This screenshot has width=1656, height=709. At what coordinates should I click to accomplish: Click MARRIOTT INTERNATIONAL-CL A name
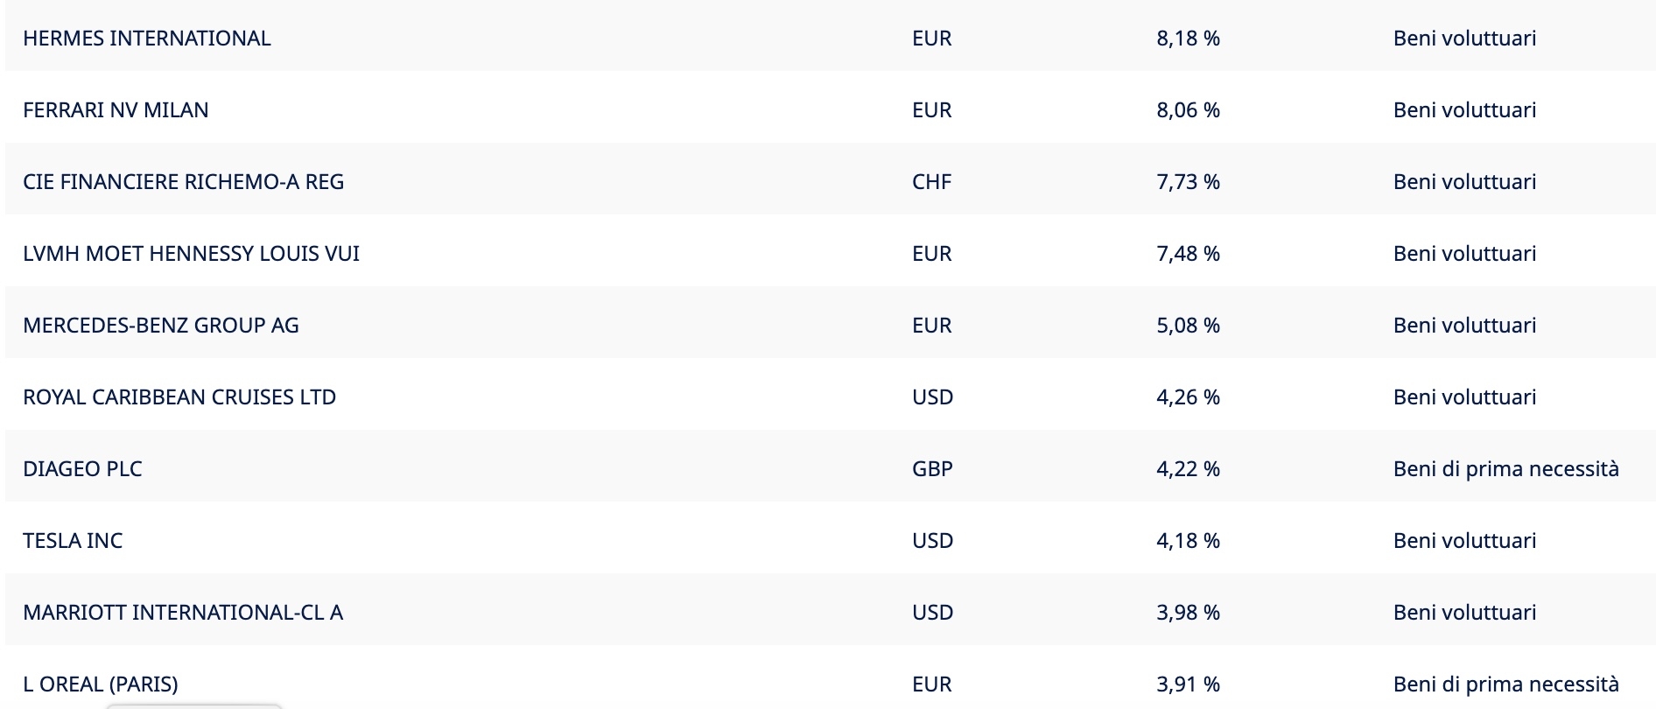[183, 613]
